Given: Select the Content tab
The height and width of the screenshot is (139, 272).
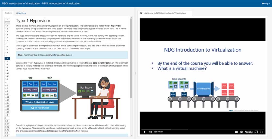Looking at the screenshot, I should pos(8,13).
